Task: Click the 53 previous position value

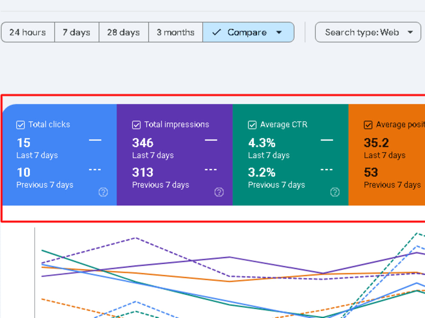Action: pos(371,172)
